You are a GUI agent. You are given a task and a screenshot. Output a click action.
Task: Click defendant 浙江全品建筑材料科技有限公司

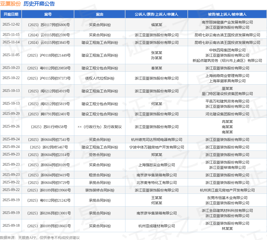tap(227, 211)
